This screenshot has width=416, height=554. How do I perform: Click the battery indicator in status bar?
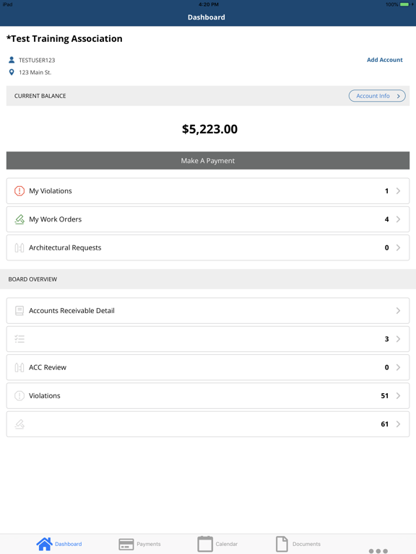point(404,4)
